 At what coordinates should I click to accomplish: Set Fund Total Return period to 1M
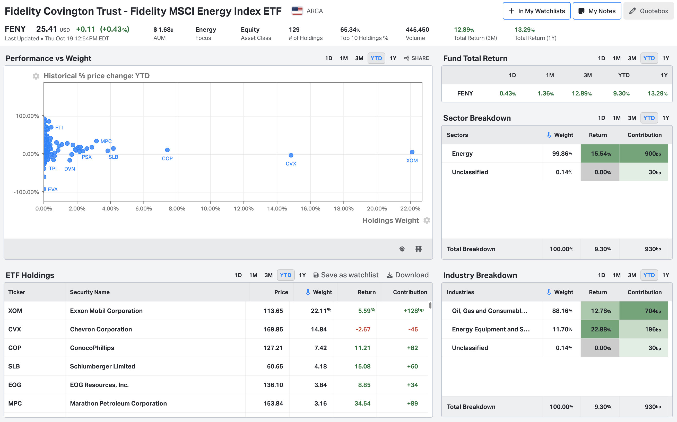617,58
